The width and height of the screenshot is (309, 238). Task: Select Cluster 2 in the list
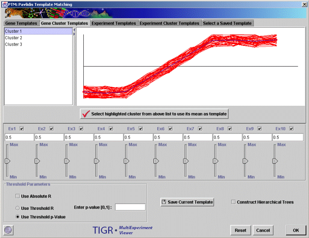tap(14, 38)
